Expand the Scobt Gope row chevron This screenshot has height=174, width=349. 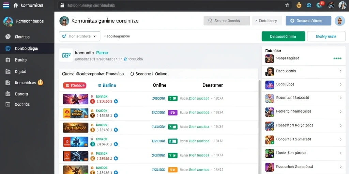pos(341,85)
